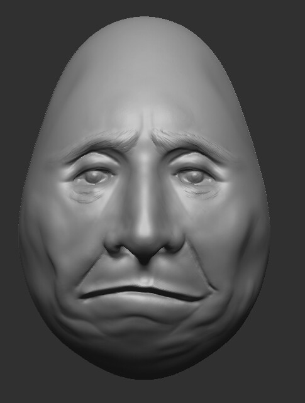The height and width of the screenshot is (403, 305).
Task: Select the right eyeball on the model
Action: (x=194, y=177)
